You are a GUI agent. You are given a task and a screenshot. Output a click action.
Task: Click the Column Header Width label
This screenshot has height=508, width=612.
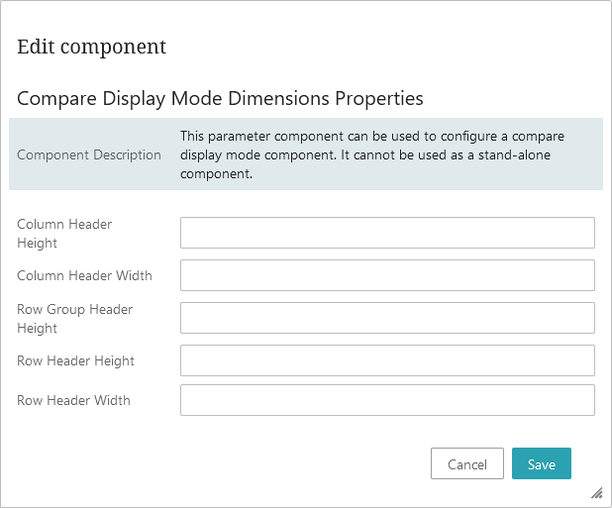[x=84, y=275]
